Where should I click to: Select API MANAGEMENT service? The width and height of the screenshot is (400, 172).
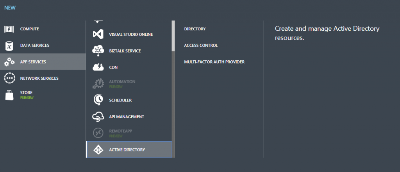pos(129,117)
